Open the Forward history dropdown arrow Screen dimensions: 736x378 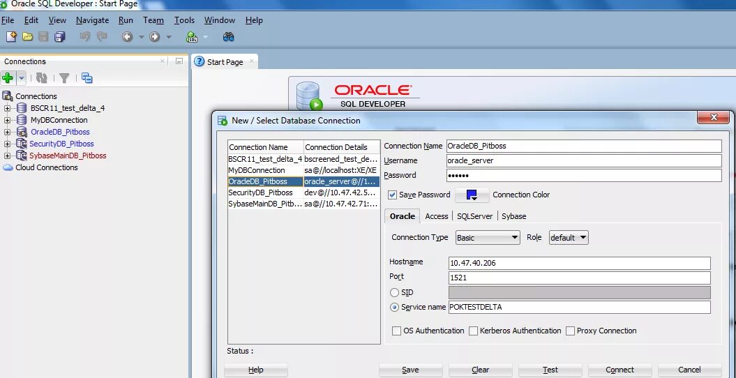click(x=169, y=37)
